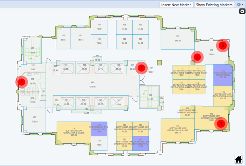This screenshot has width=246, height=166.
Task: Select room 102 on the floor plan
Action: tap(80, 38)
